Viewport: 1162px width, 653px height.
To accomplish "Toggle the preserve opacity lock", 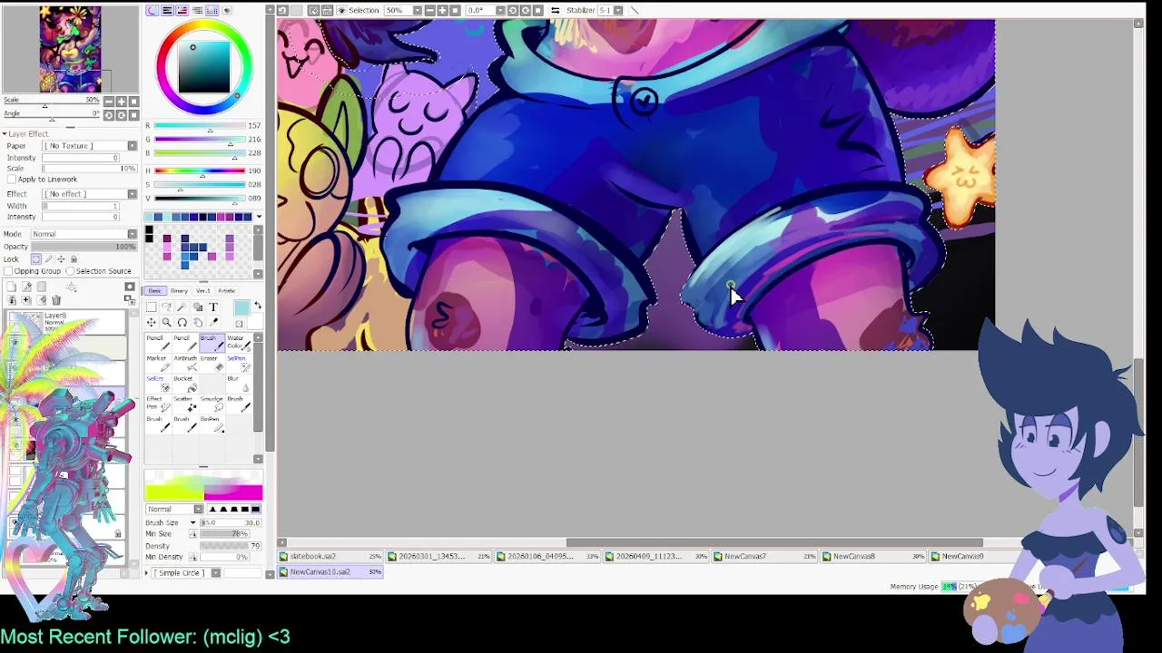I will [x=36, y=259].
